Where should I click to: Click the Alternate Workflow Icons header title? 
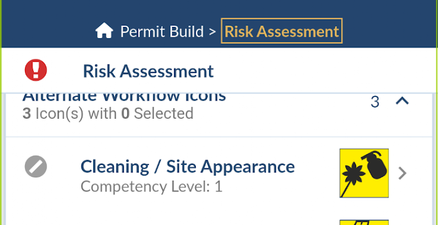coord(124,97)
